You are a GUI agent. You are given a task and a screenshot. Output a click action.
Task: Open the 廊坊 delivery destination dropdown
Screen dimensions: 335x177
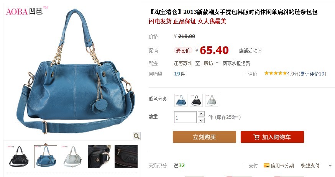pos(211,63)
